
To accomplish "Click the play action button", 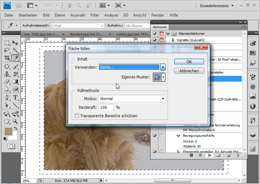I will click(210, 155).
